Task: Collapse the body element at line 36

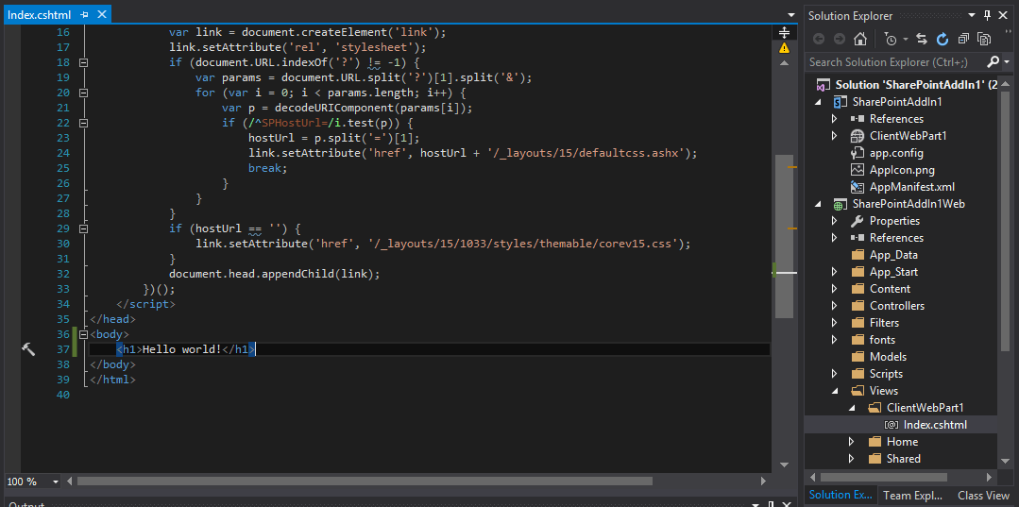Action: click(x=82, y=334)
